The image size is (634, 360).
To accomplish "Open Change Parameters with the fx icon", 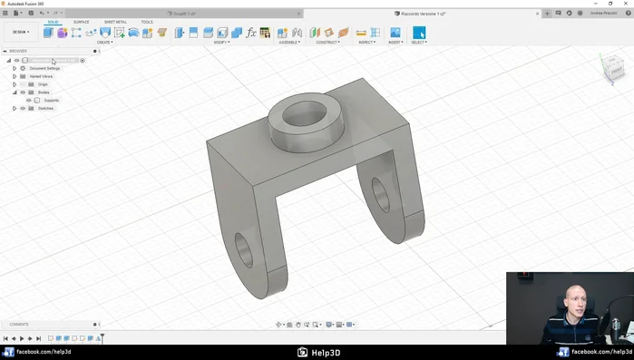I will coord(250,33).
